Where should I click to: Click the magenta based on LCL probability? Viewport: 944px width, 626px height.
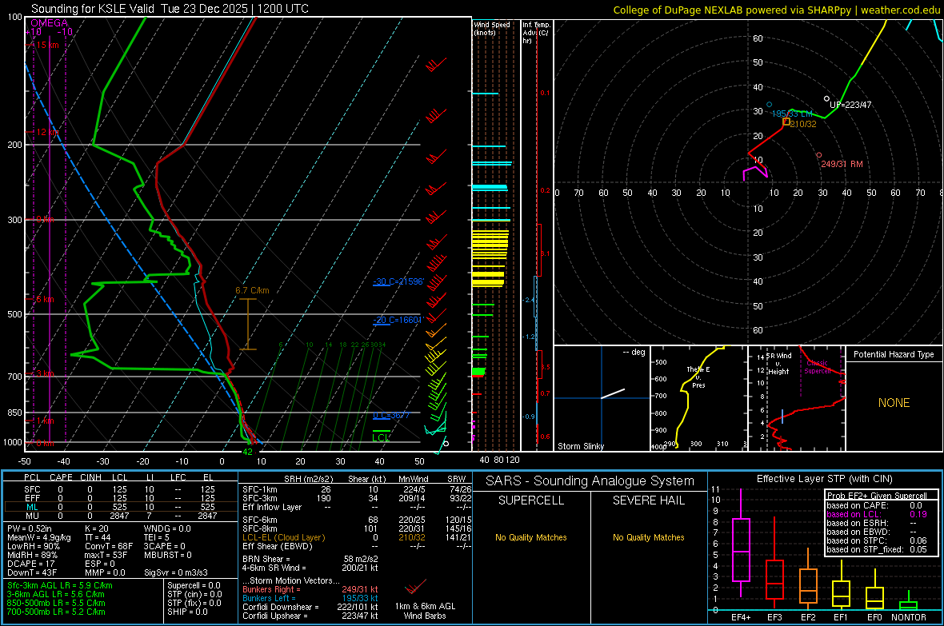coord(877,514)
